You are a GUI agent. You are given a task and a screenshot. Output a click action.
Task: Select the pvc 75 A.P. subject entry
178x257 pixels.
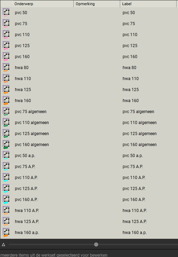click(x=25, y=167)
